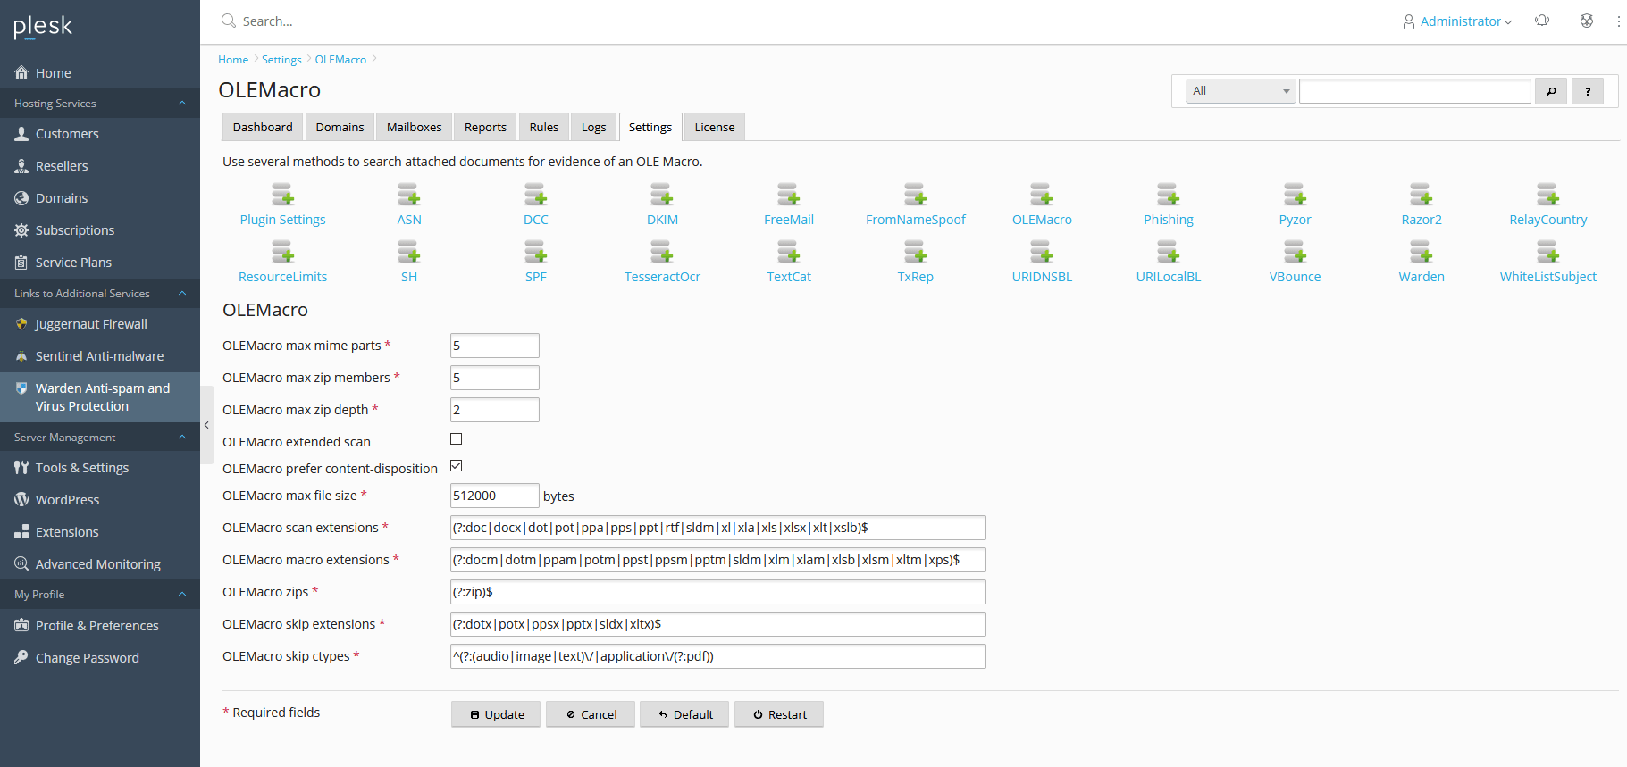This screenshot has width=1627, height=767.
Task: Click the OLEMacro skip ctypes field
Action: (718, 656)
